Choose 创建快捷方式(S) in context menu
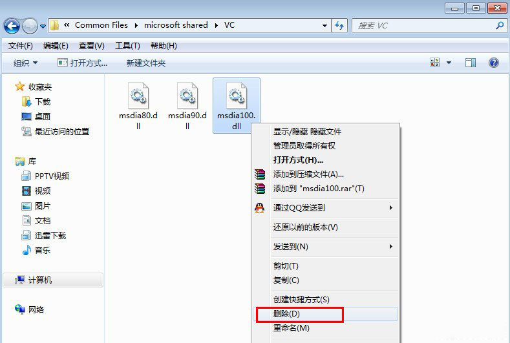The width and height of the screenshot is (510, 343). 301,300
